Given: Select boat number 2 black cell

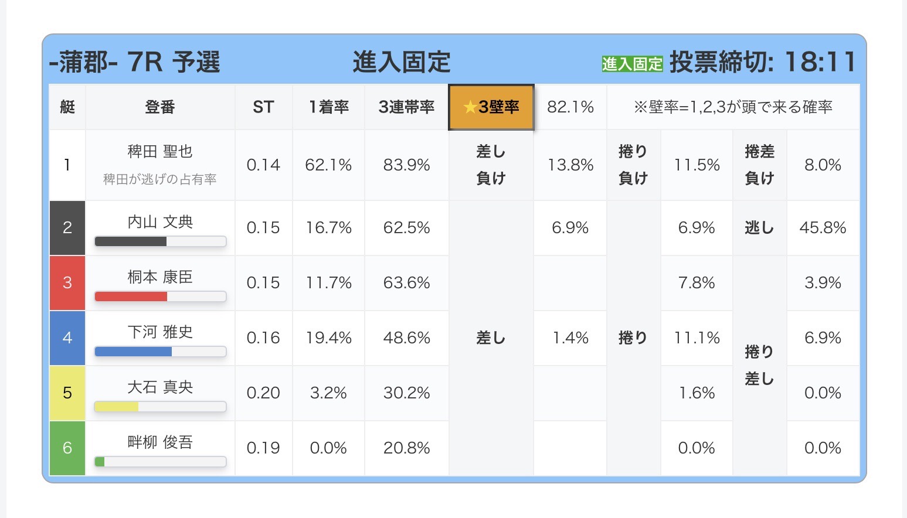Looking at the screenshot, I should pos(67,228).
